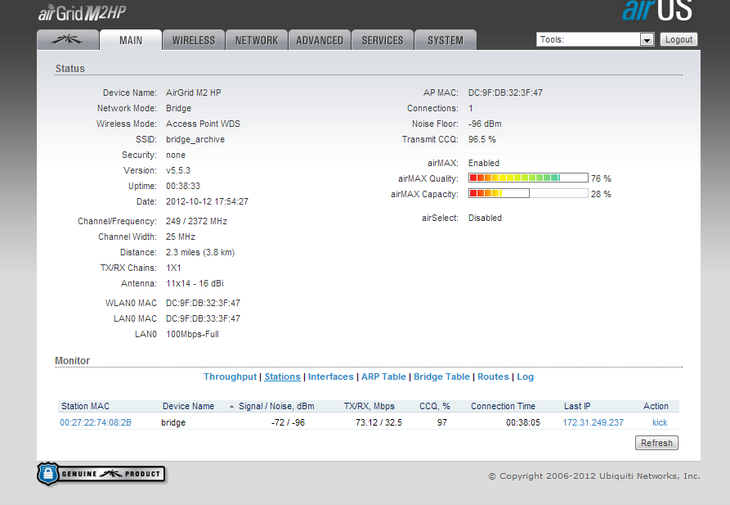This screenshot has width=730, height=505.
Task: Select station signal -72 / -96
Action: (288, 422)
